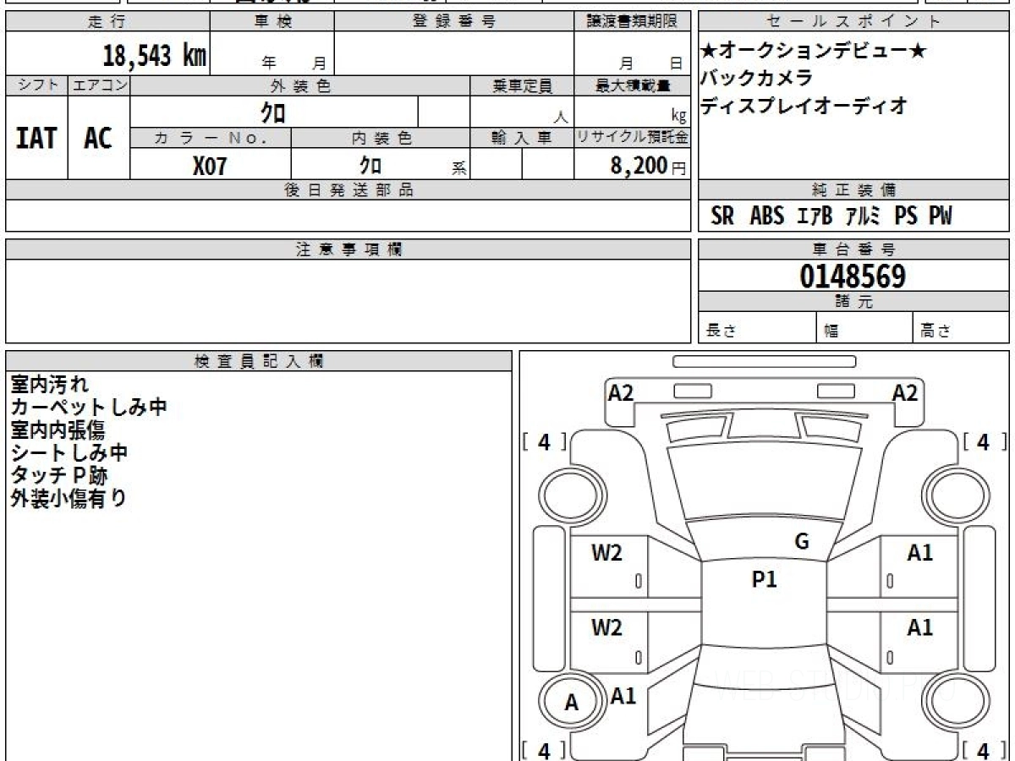Click the 検査員記入欄 section header
The image size is (1015, 761).
click(x=259, y=361)
